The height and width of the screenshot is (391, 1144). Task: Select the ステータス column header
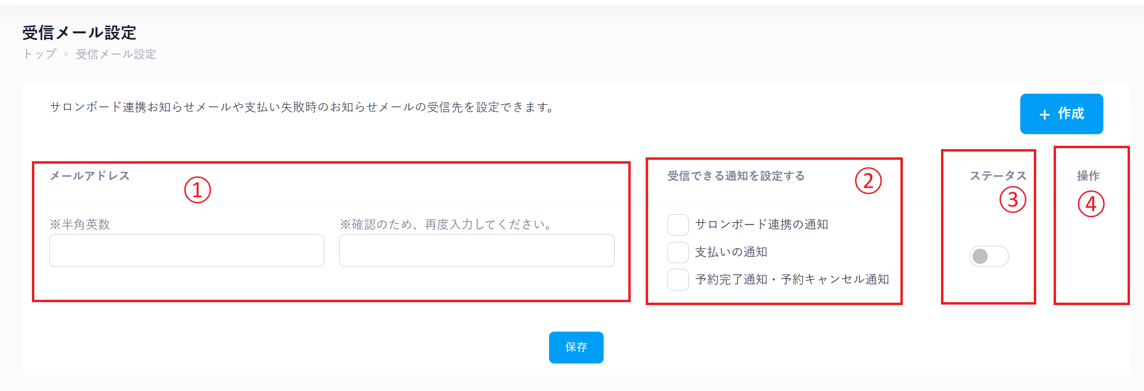pyautogui.click(x=998, y=176)
